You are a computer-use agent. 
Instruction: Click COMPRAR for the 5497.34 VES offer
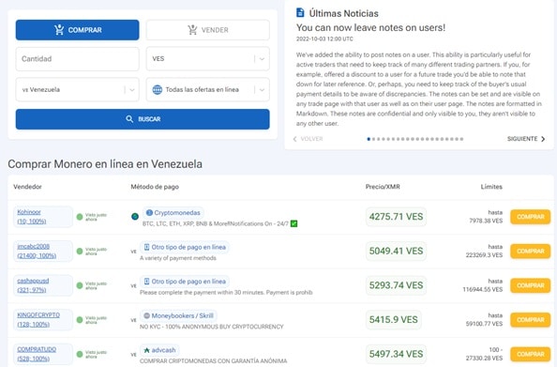pyautogui.click(x=531, y=354)
